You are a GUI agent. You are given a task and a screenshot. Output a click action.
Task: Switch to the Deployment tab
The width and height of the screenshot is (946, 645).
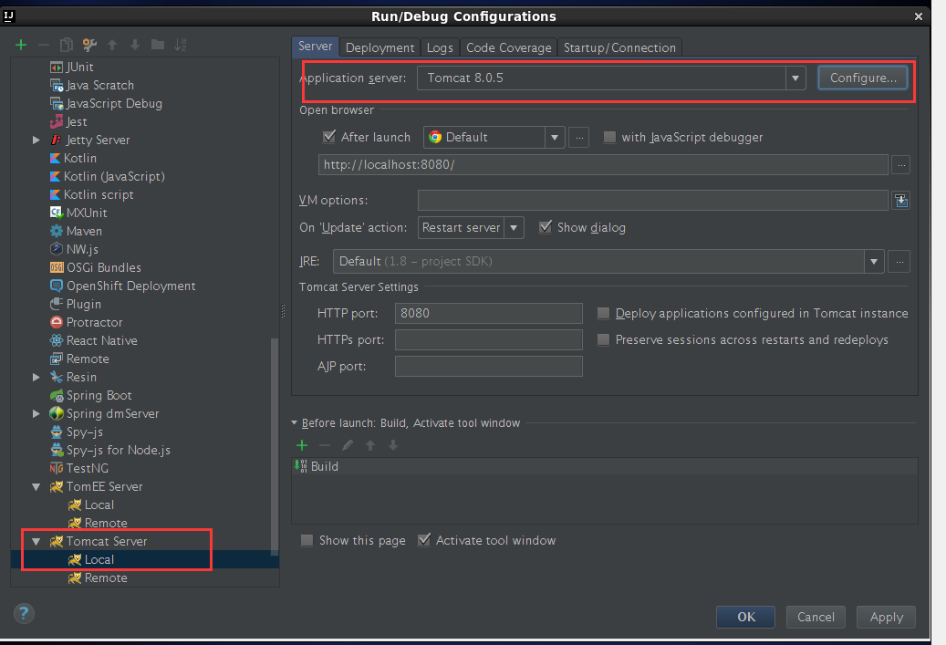[x=380, y=47]
